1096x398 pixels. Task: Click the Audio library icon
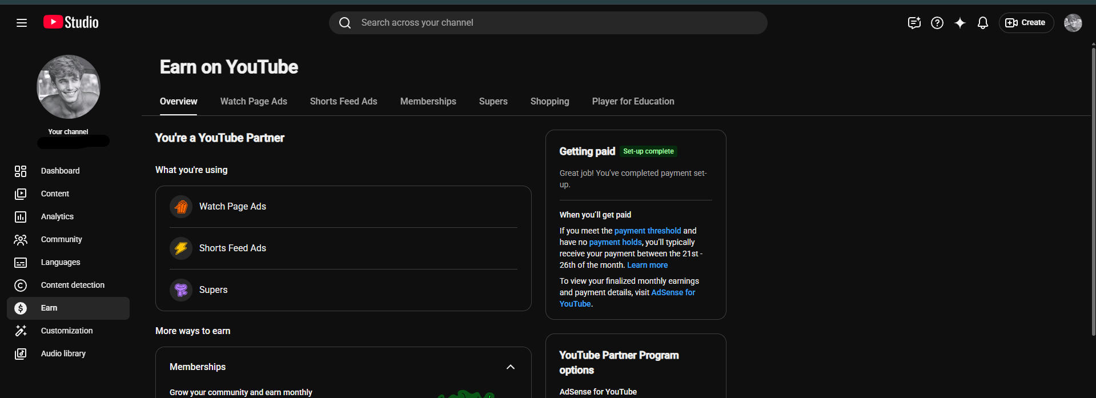point(21,353)
